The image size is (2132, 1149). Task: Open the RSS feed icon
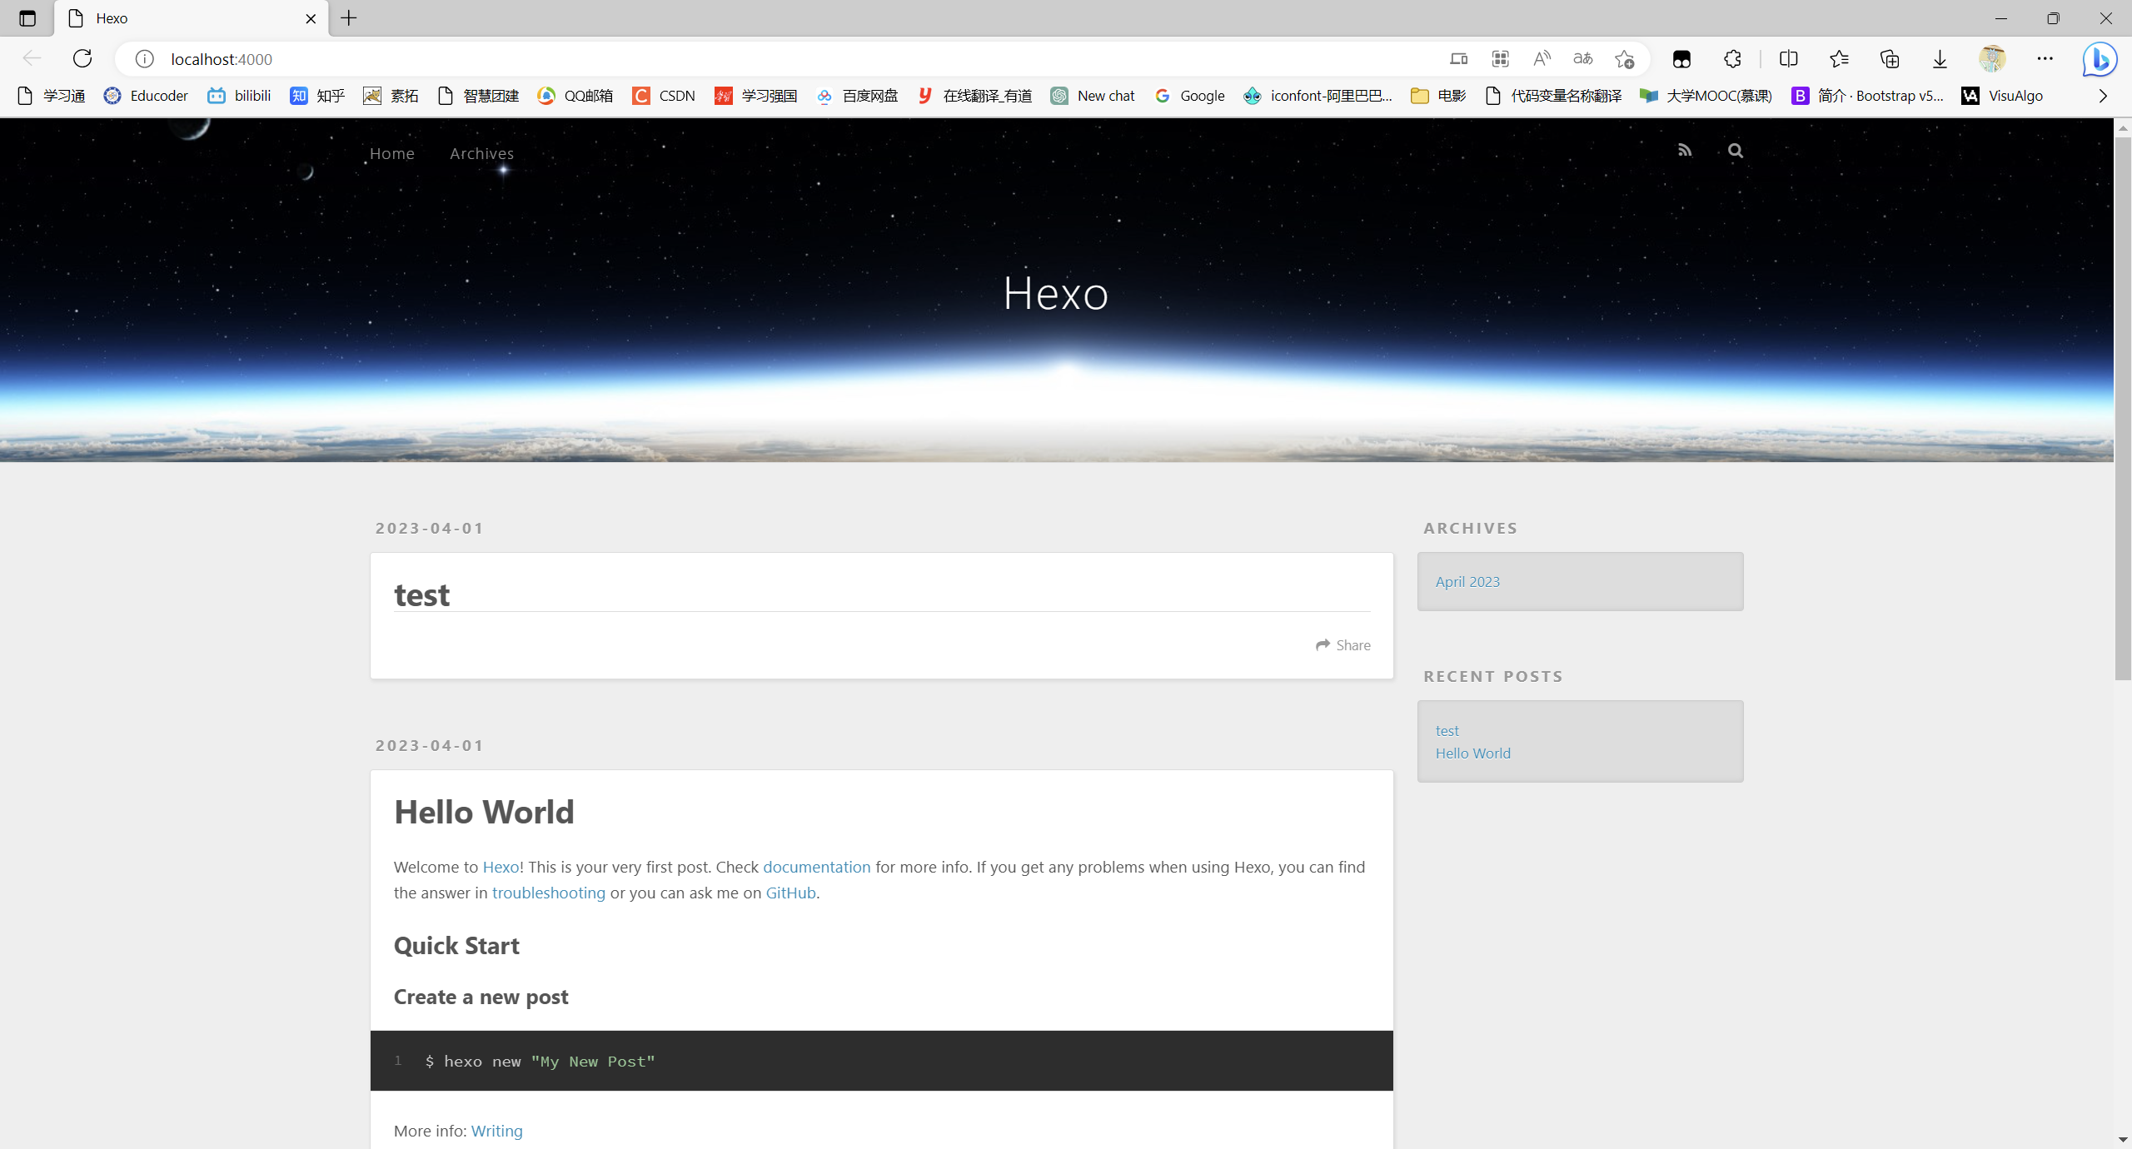1685,151
